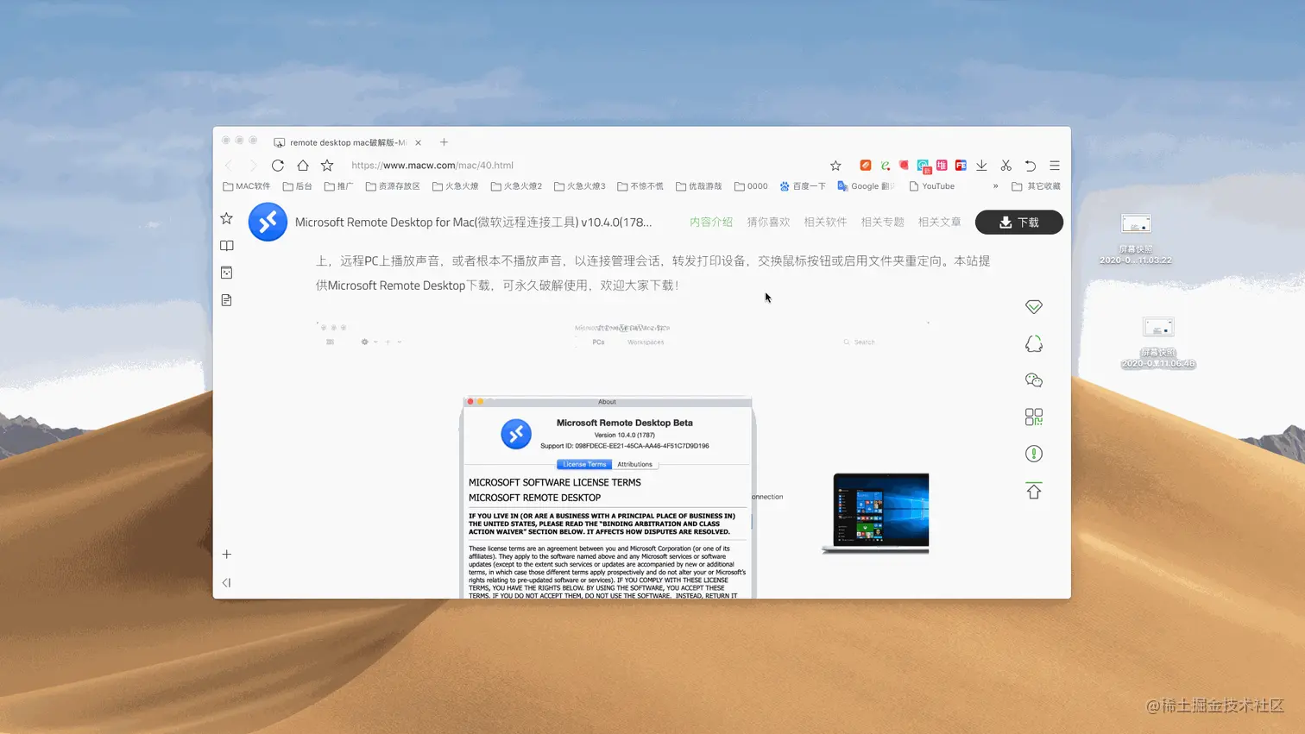
Task: Go forward with the browser forward arrow
Action: coord(253,166)
